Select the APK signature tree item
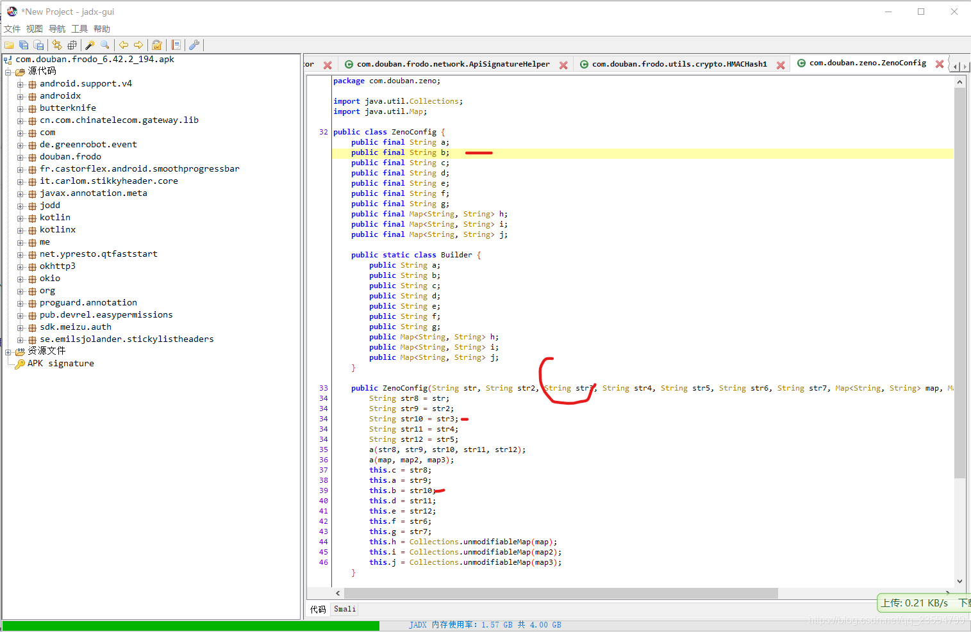971x632 pixels. tap(61, 363)
